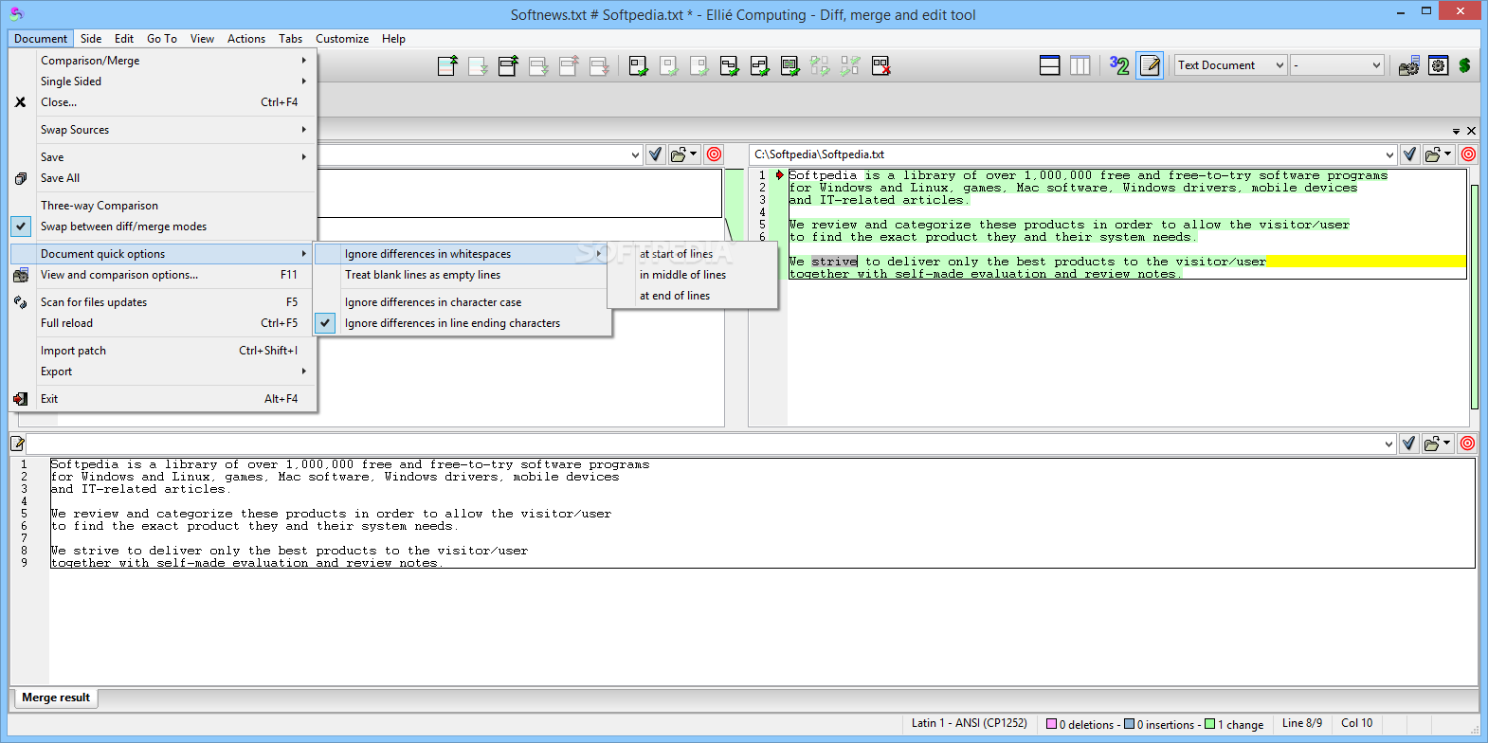Viewport: 1488px width, 743px height.
Task: Click the 3-to-2 way comparison icon
Action: tap(1119, 65)
